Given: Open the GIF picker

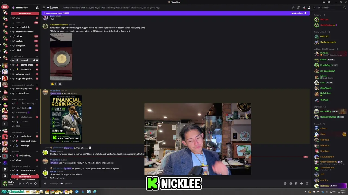Looking at the screenshot, I should click(x=291, y=183).
